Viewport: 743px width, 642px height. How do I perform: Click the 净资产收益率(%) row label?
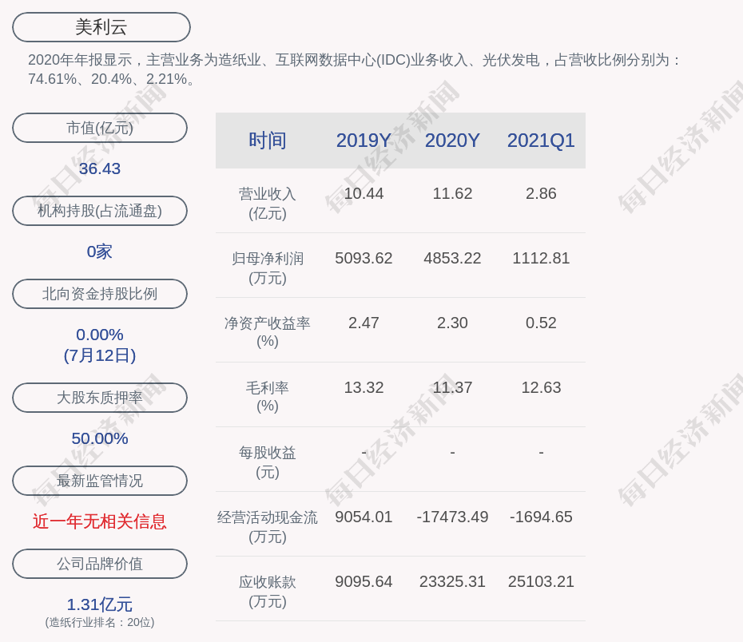click(268, 332)
